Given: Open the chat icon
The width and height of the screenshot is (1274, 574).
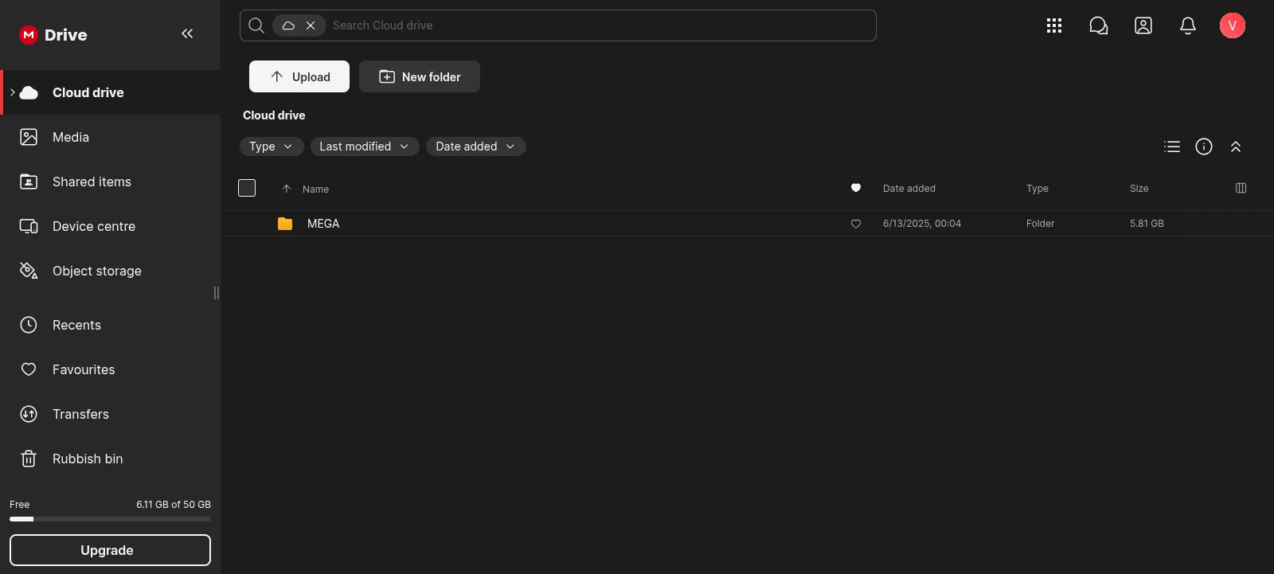Looking at the screenshot, I should point(1099,25).
